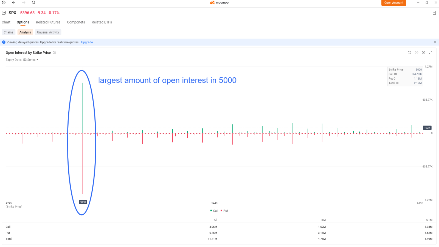439x247 pixels.
Task: Click the OTM column header
Action: tap(429, 220)
